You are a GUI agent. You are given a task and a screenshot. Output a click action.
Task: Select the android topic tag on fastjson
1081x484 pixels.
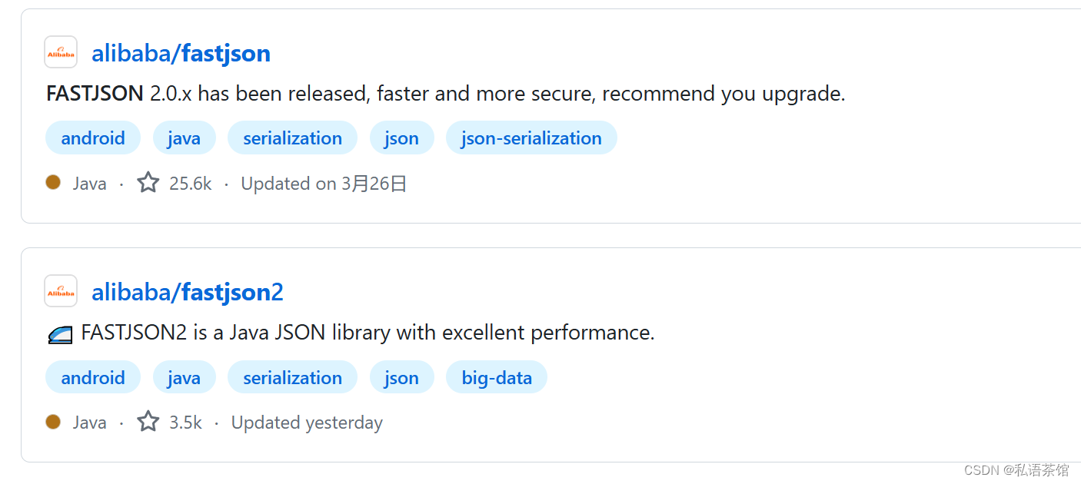pos(92,138)
